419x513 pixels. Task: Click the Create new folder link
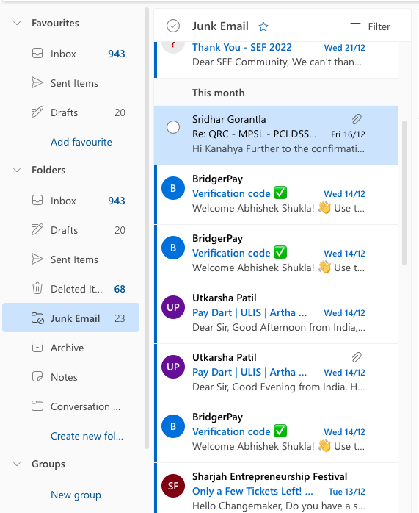click(87, 436)
